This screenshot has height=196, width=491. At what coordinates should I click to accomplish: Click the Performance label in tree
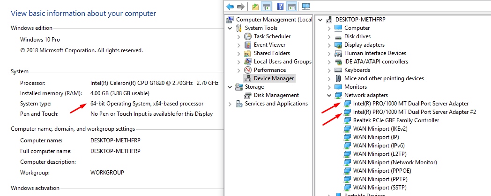(x=270, y=70)
